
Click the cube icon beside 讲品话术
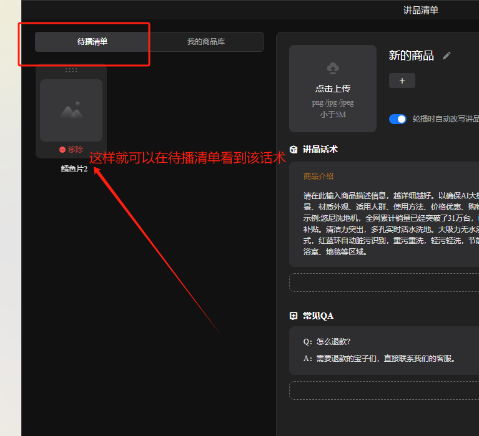pos(294,150)
